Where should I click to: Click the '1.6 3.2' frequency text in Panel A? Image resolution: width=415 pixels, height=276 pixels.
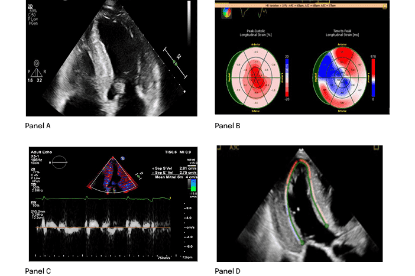(x=35, y=80)
